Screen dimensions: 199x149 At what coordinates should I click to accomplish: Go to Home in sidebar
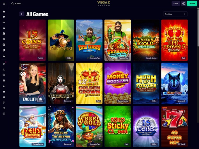[x=4, y=11]
